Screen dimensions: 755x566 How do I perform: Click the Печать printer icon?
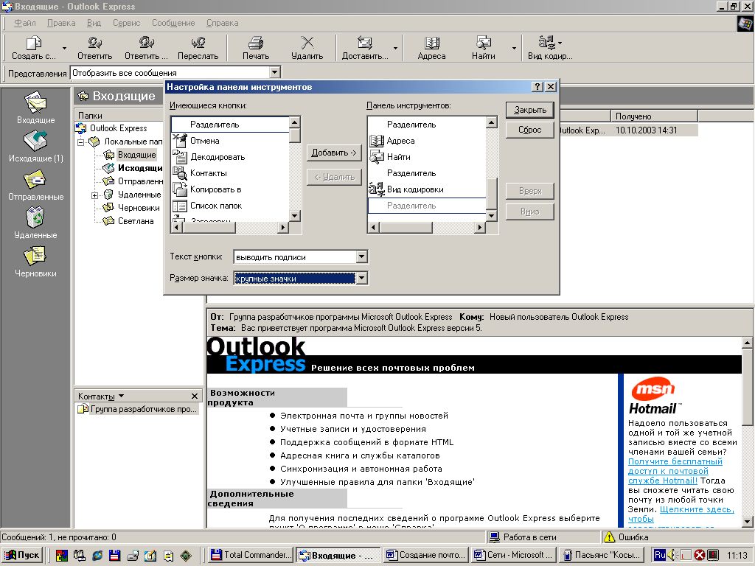point(256,43)
